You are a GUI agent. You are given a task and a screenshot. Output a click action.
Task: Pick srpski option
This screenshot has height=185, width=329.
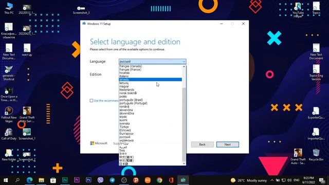[151, 117]
